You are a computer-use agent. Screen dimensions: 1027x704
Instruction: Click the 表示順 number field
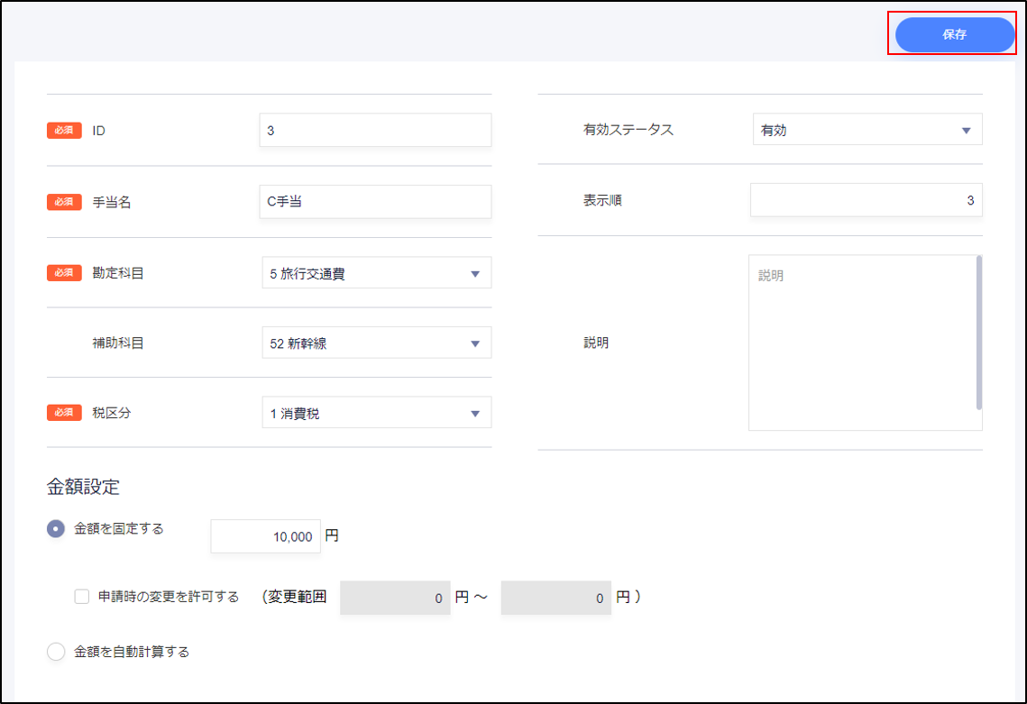point(866,200)
